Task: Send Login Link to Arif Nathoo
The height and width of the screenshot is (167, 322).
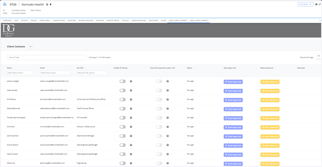Action: coord(233,100)
